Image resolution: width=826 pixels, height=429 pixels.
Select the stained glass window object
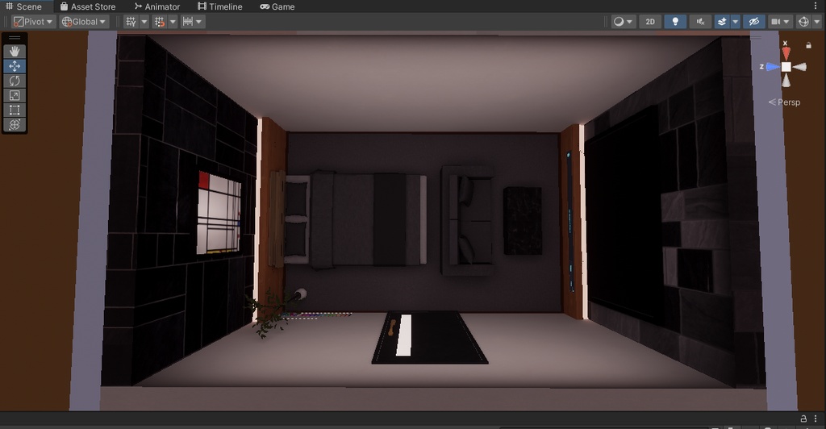pos(219,213)
